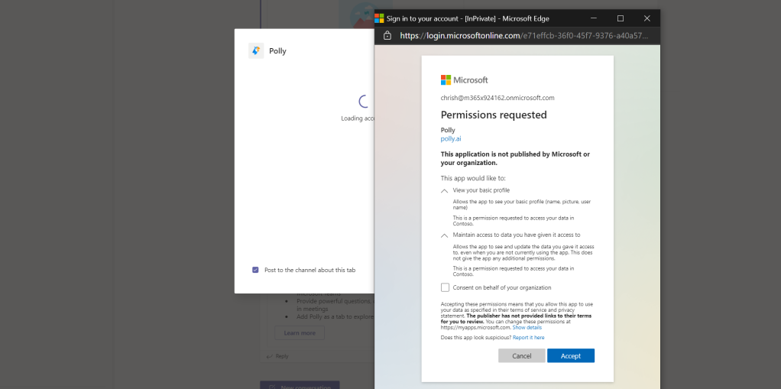The image size is (781, 389).
Task: Click the New conversation button
Action: [300, 385]
